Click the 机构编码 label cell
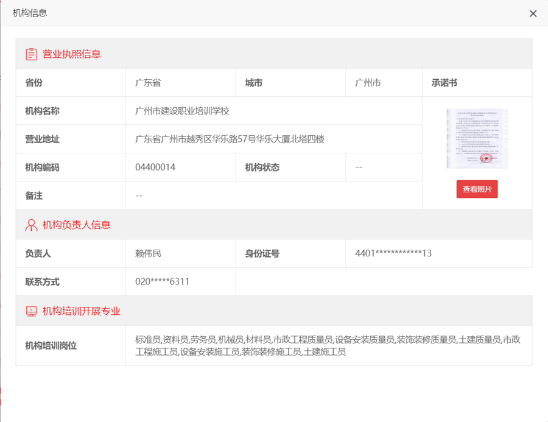 (71, 167)
